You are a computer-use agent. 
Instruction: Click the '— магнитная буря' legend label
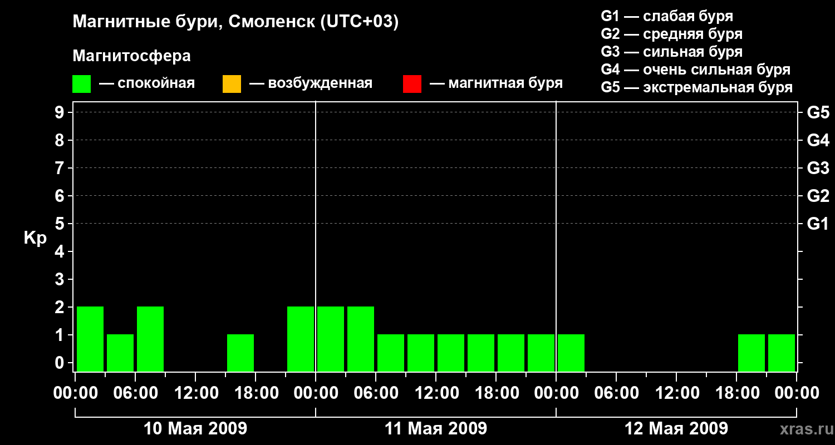click(496, 83)
